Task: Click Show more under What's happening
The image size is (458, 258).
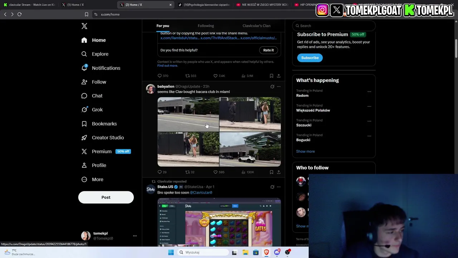Action: point(306,152)
